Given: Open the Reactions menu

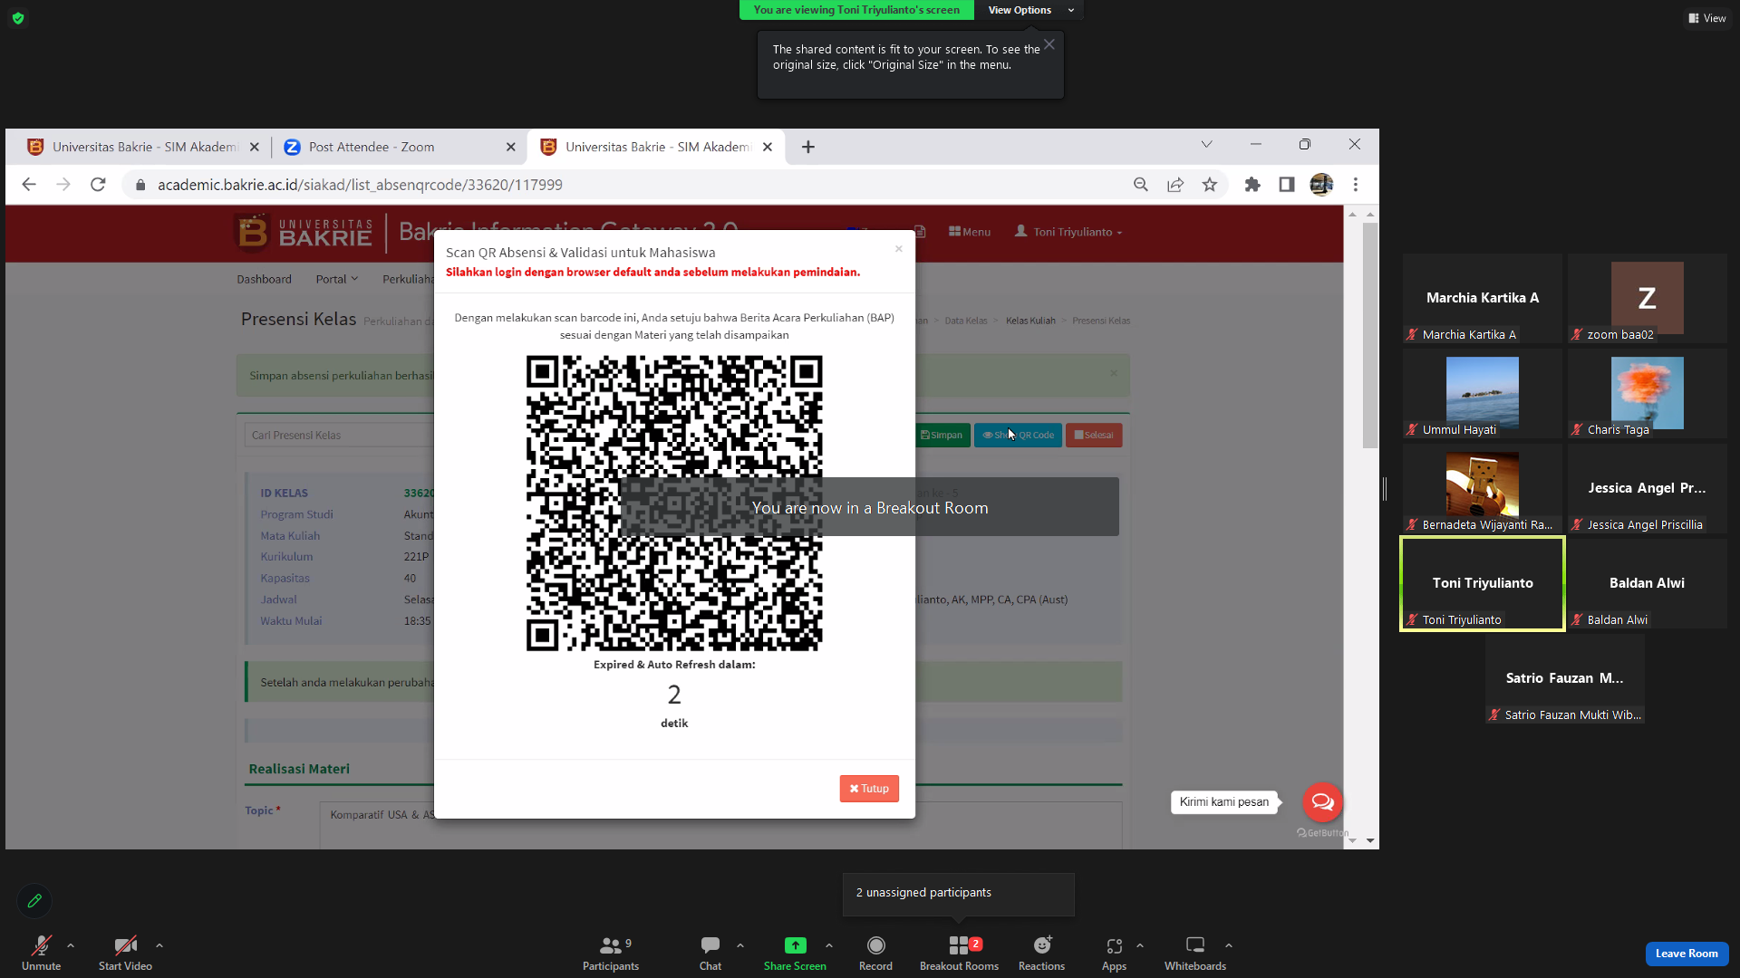Looking at the screenshot, I should 1041,953.
